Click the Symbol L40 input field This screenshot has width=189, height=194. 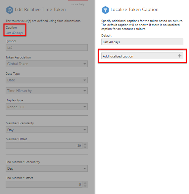click(47, 48)
